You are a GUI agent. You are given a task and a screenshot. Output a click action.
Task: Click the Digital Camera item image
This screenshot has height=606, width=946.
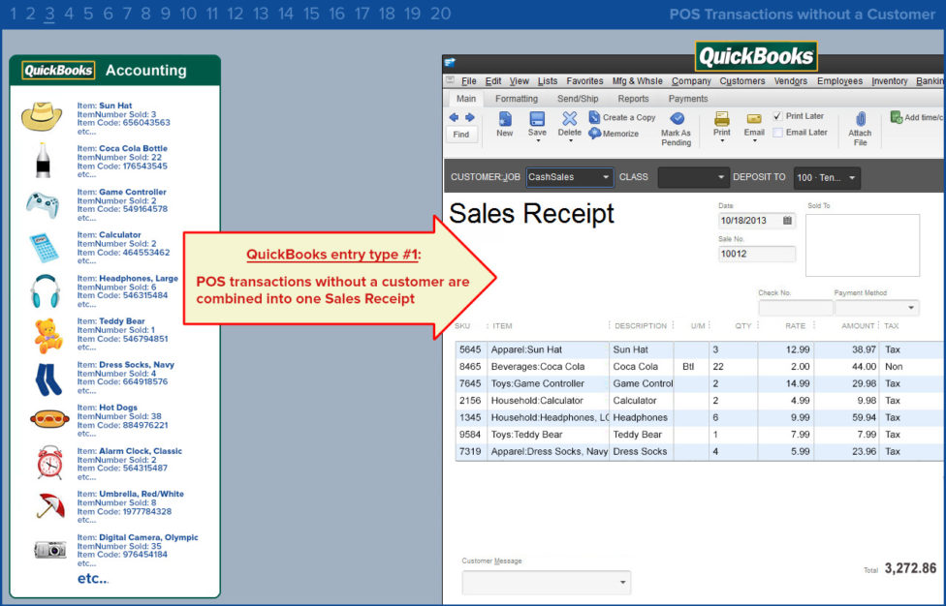(50, 550)
